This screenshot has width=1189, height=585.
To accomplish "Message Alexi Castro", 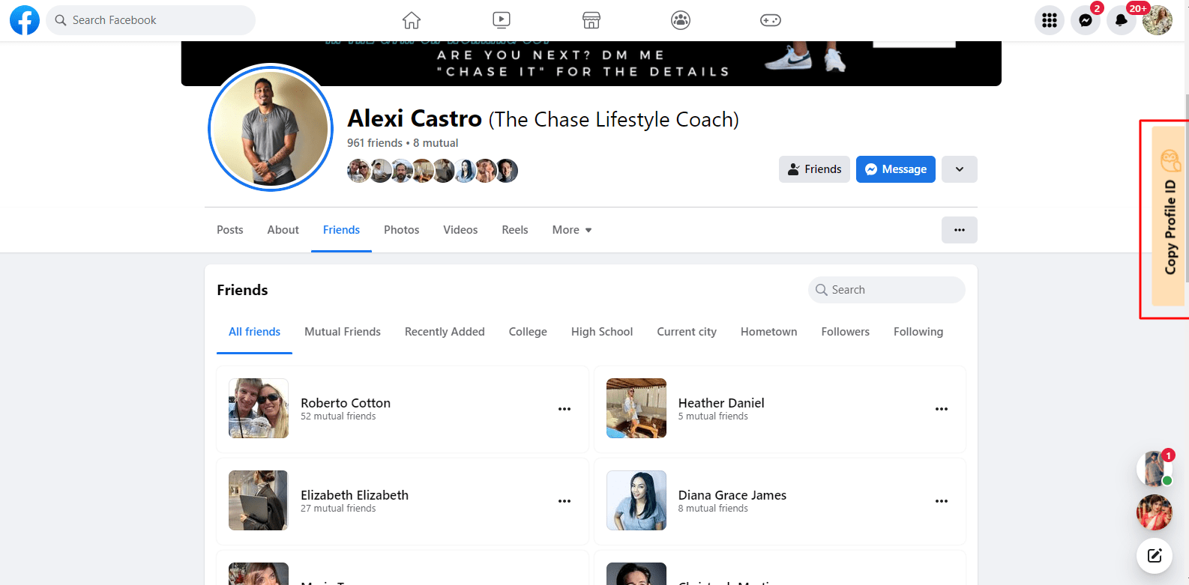I will tap(896, 169).
